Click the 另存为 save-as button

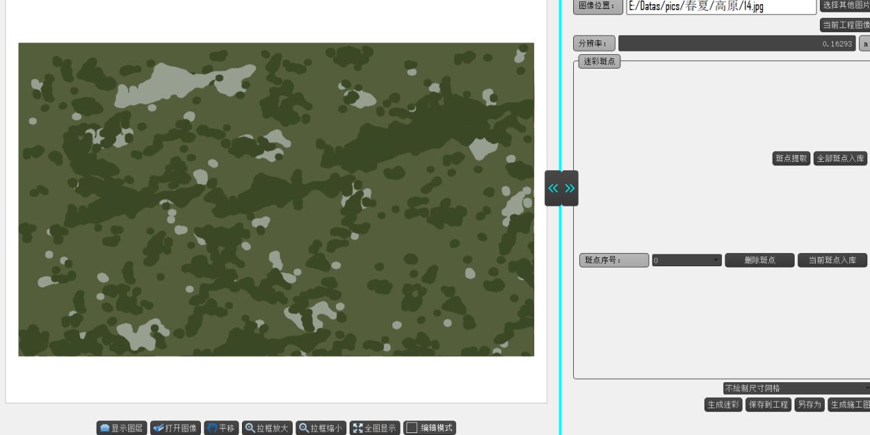(810, 405)
